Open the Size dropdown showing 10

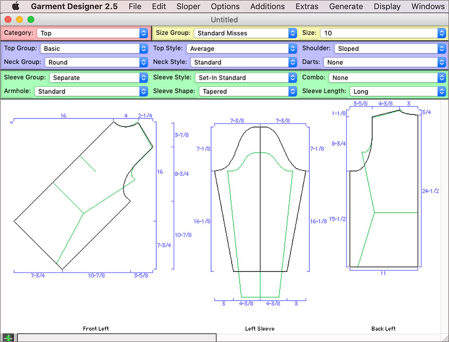tap(383, 33)
